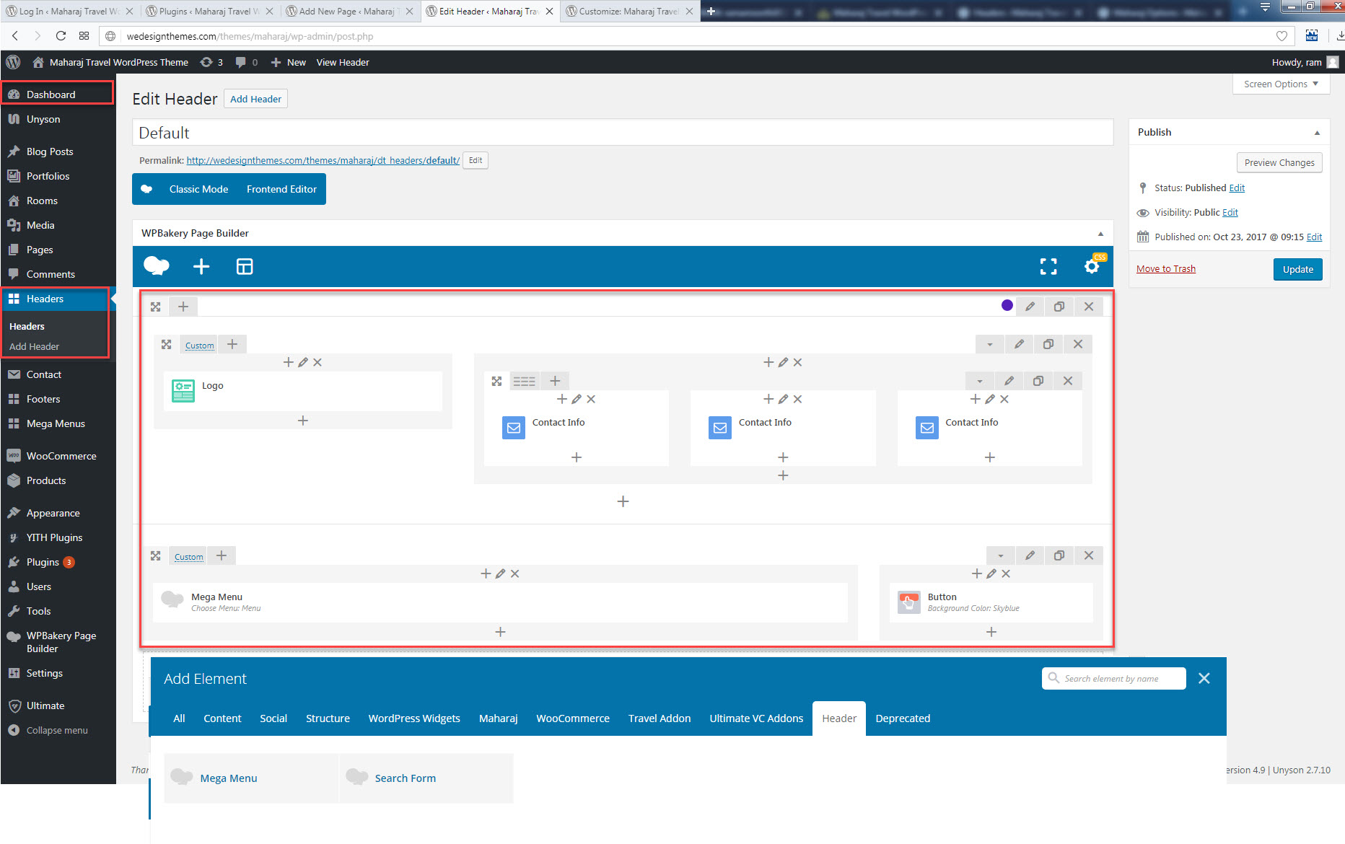Image resolution: width=1345 pixels, height=844 pixels.
Task: Open the Appearance menu in sidebar
Action: tap(53, 513)
